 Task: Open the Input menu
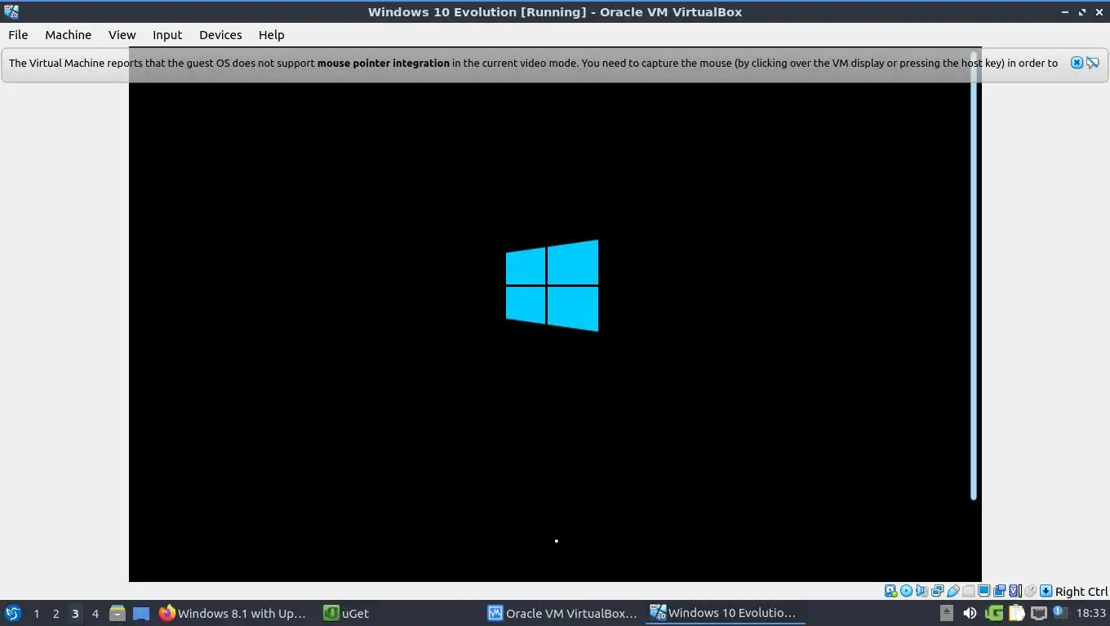point(167,35)
